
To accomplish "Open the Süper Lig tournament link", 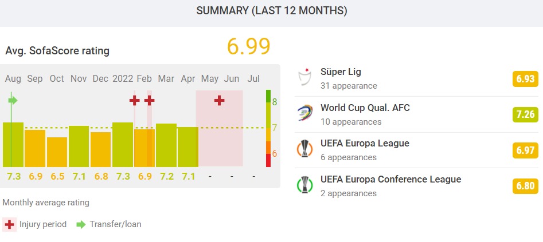I will click(341, 72).
